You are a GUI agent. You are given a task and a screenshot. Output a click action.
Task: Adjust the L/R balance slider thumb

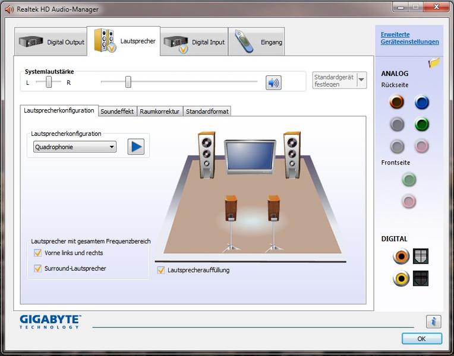tap(49, 82)
